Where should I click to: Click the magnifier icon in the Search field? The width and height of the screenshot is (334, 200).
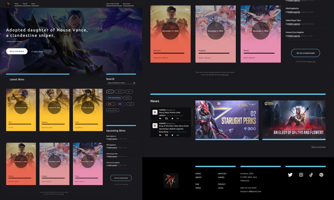coord(134,83)
